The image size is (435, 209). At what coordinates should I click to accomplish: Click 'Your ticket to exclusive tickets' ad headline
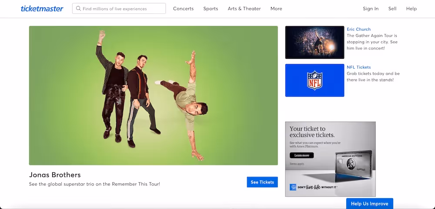(x=312, y=132)
